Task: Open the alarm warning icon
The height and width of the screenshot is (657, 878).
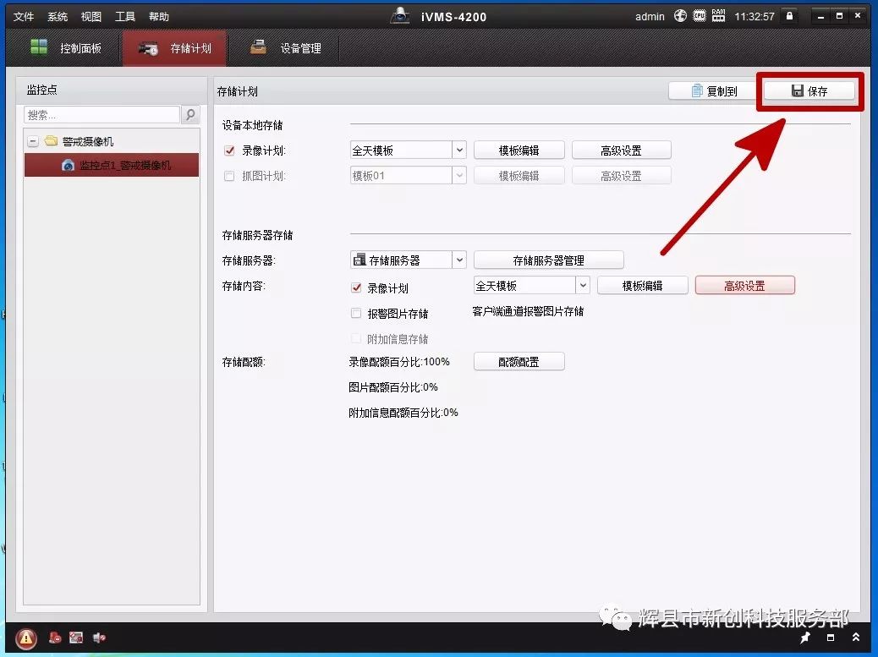Action: (25, 638)
